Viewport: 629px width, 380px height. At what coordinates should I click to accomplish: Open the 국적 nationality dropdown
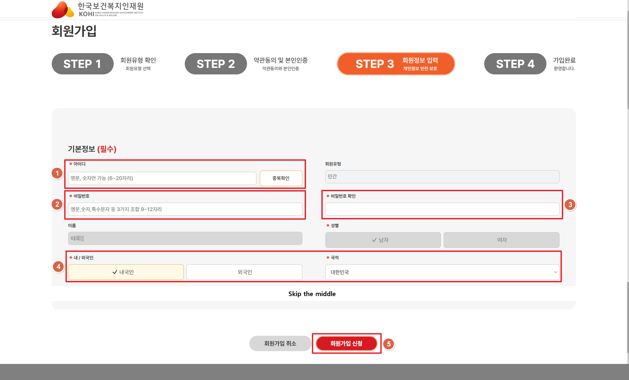click(442, 272)
